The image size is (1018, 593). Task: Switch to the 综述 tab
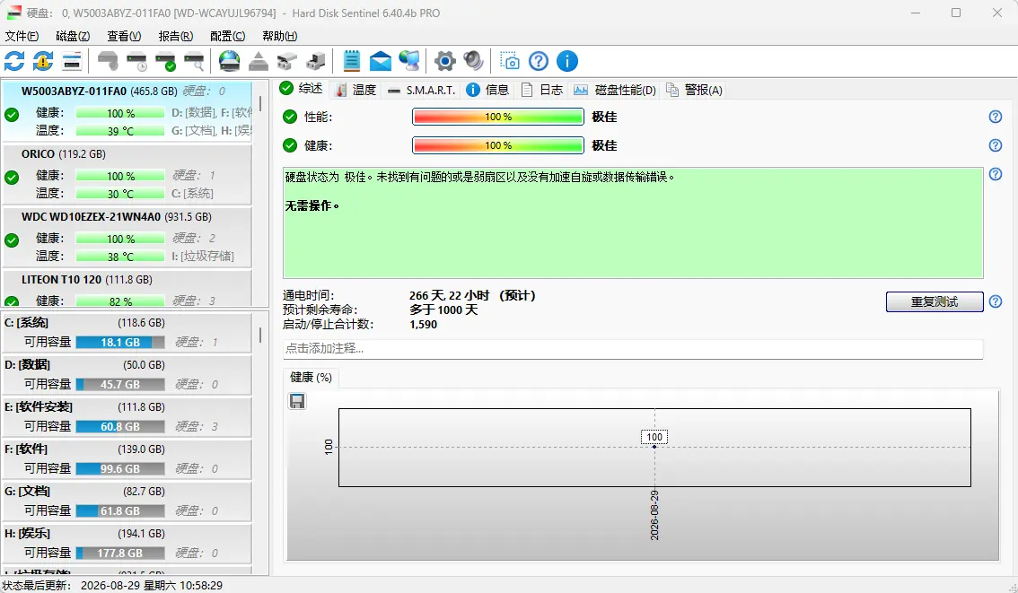[302, 89]
